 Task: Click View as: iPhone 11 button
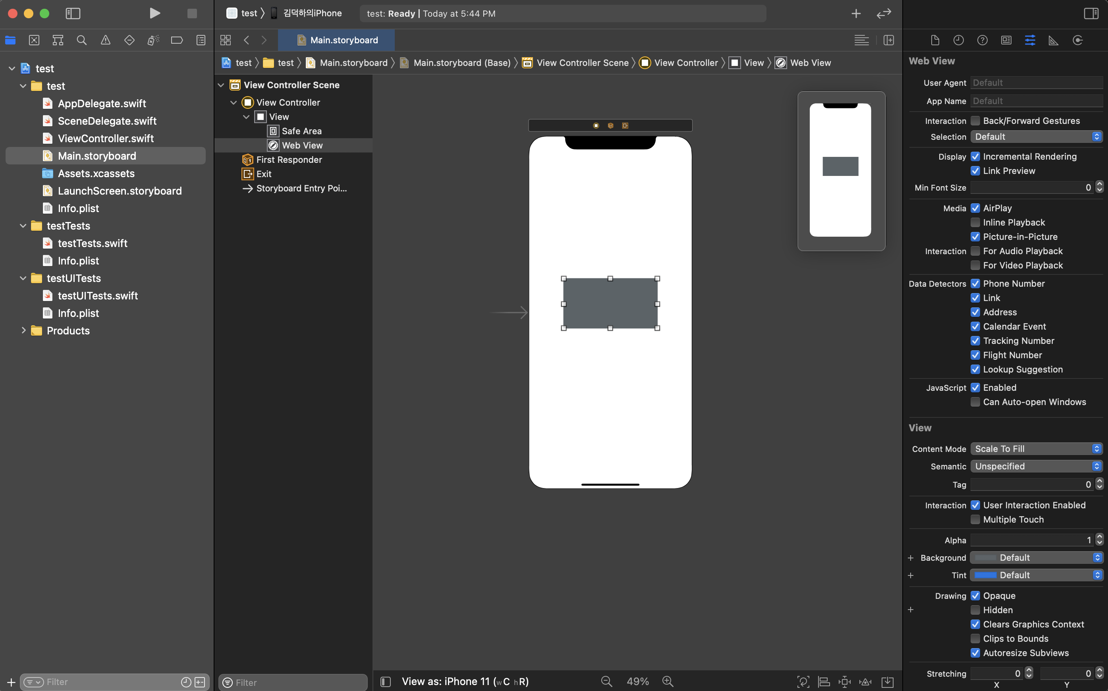click(465, 681)
